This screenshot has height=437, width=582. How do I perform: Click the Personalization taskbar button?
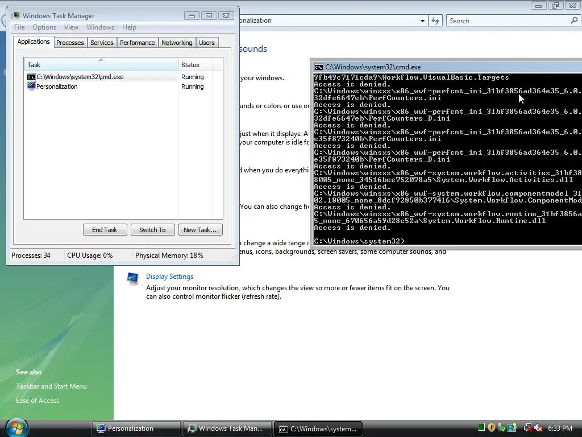(x=136, y=428)
